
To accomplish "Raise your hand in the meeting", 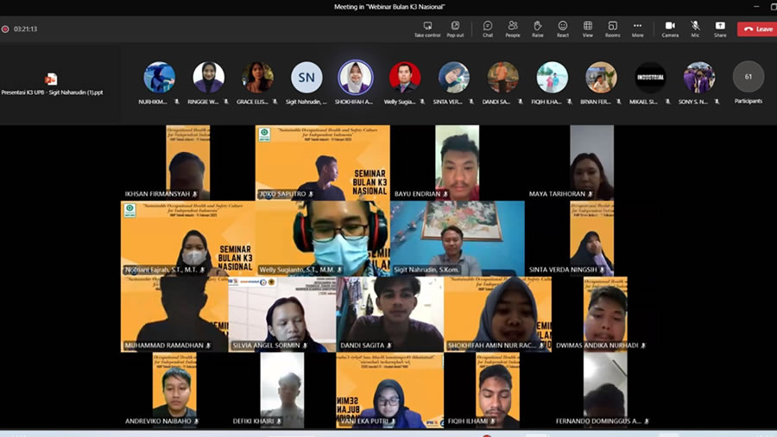I will pyautogui.click(x=537, y=28).
